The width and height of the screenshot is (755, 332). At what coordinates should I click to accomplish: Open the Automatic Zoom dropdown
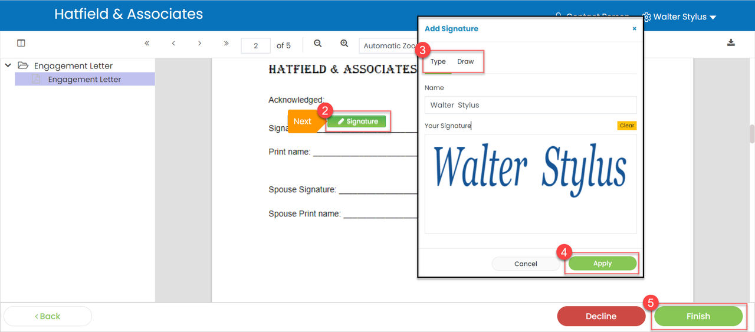pyautogui.click(x=388, y=45)
